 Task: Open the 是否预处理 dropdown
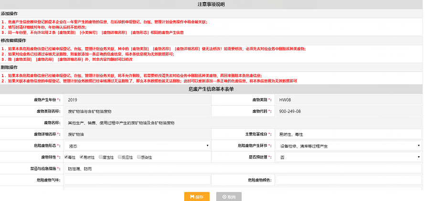click(348, 157)
